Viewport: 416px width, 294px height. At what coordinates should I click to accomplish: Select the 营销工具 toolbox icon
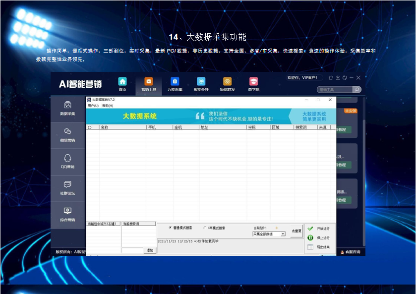click(x=149, y=81)
